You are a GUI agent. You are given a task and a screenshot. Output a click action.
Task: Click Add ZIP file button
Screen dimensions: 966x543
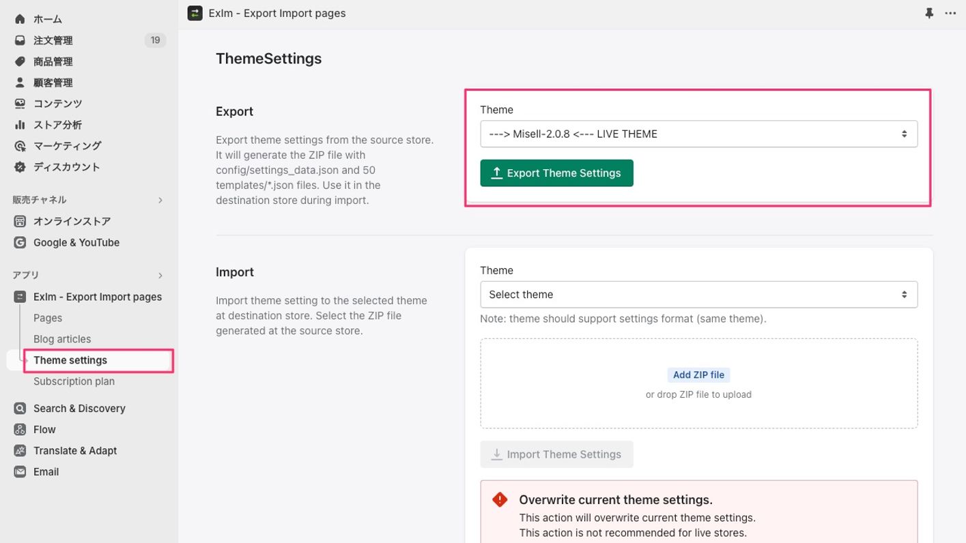pos(698,375)
